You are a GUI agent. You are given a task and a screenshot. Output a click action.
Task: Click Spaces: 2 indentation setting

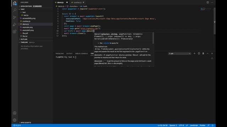[173, 126]
